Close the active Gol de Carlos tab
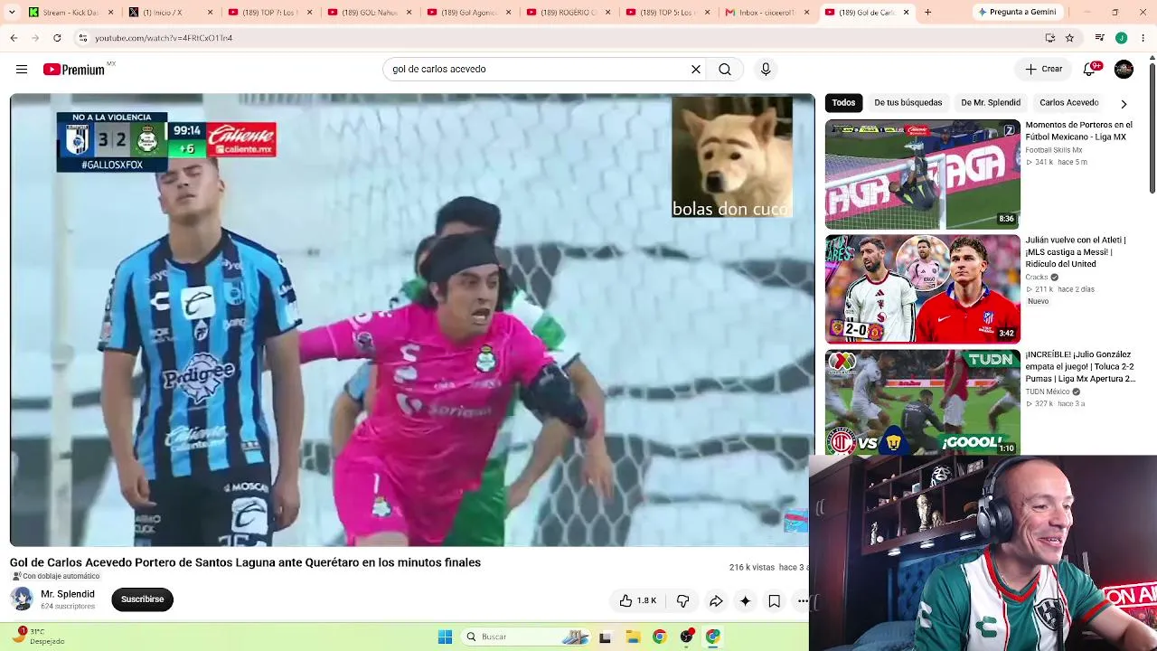This screenshot has width=1157, height=651. pyautogui.click(x=905, y=12)
